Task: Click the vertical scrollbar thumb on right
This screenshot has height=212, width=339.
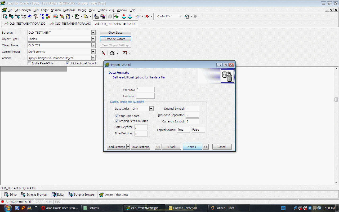Action: (336, 100)
